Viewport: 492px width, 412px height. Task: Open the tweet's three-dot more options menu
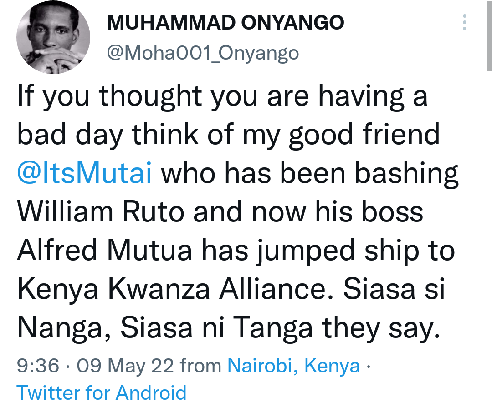(464, 22)
